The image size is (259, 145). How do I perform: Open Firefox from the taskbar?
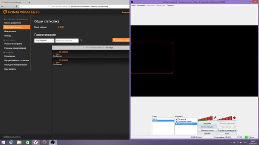point(44,142)
